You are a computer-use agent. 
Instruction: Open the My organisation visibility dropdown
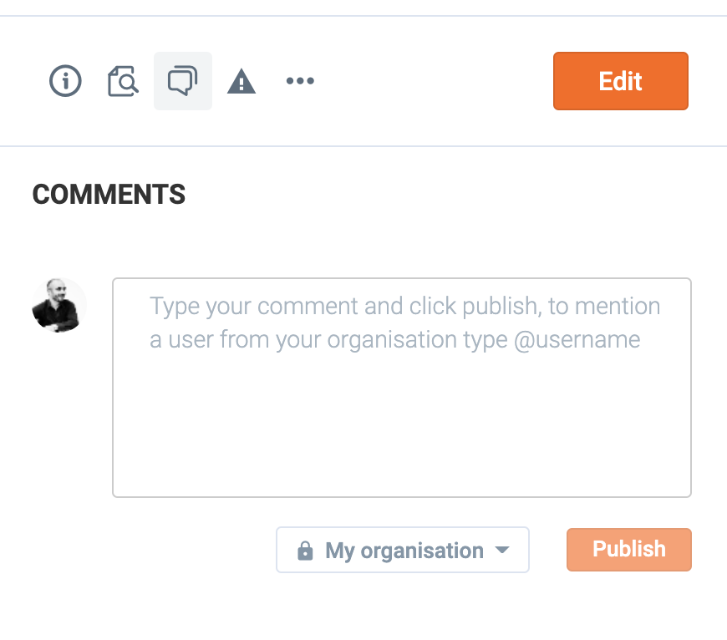pyautogui.click(x=402, y=551)
